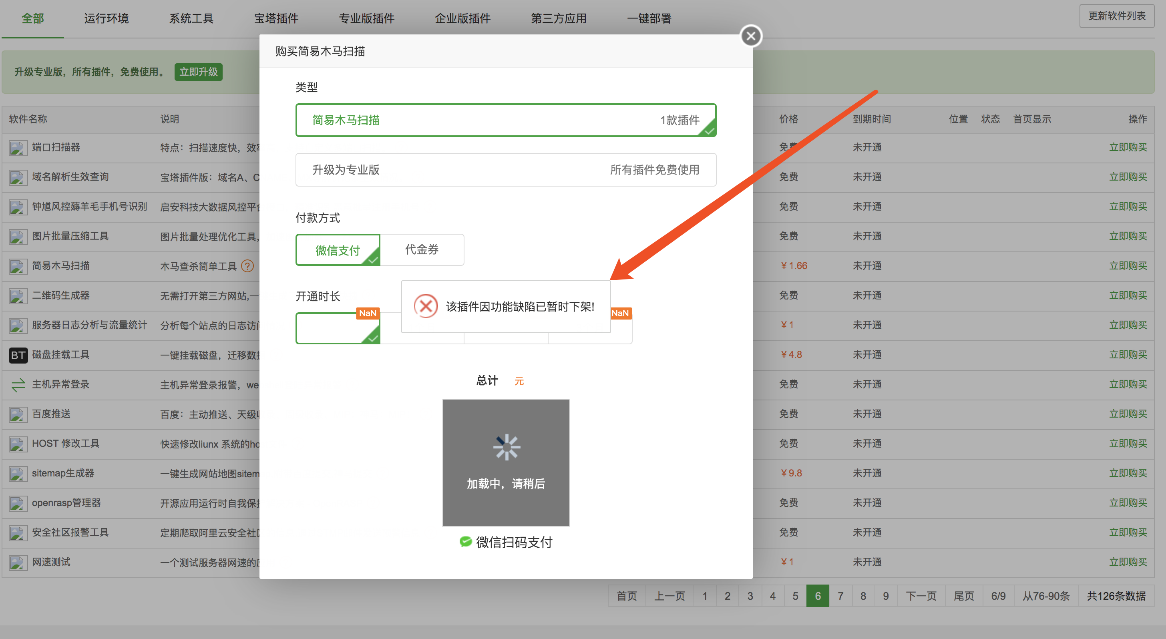Open the 运行环境 tab

coord(107,18)
